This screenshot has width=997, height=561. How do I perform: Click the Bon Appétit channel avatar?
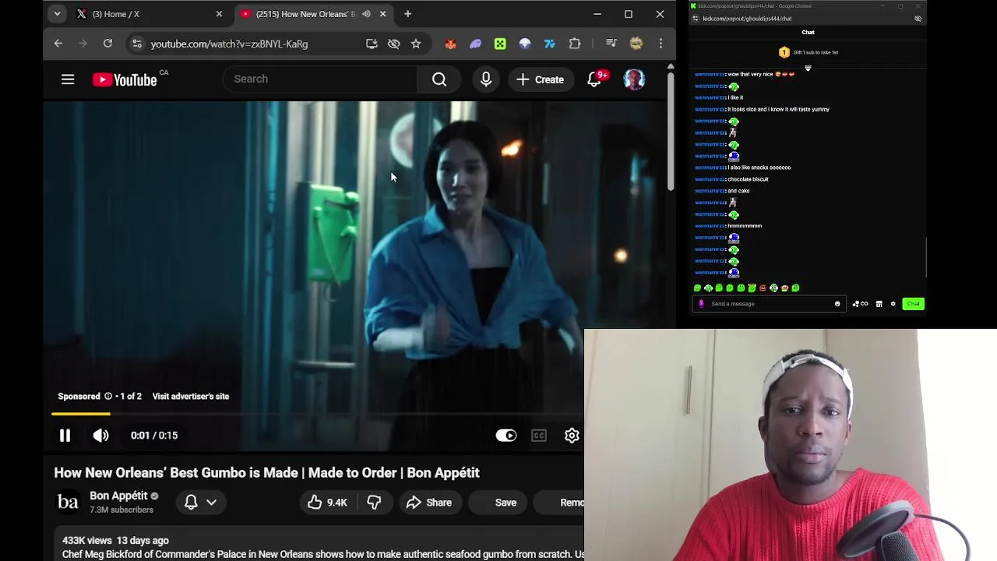[68, 503]
